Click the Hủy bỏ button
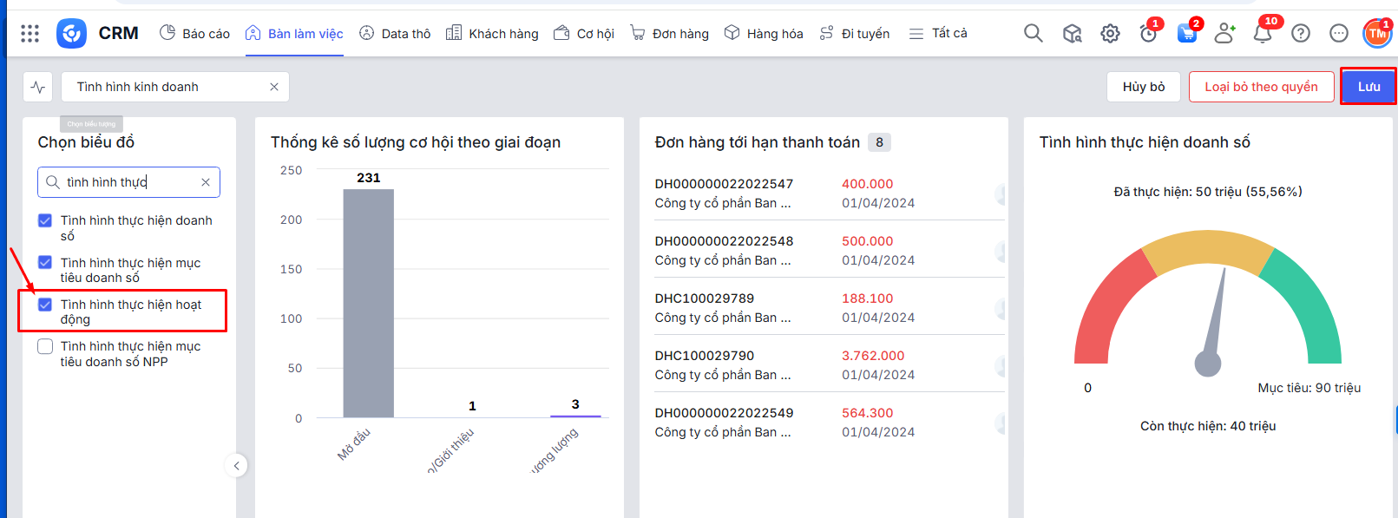 pyautogui.click(x=1143, y=87)
